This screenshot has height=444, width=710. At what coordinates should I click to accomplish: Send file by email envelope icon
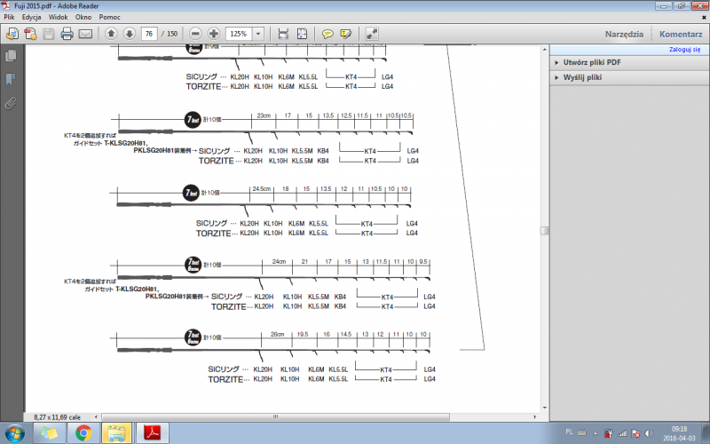tap(86, 34)
